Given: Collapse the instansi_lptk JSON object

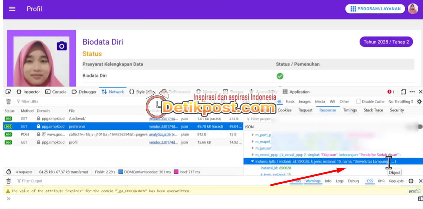Looking at the screenshot, I should click(x=253, y=161).
